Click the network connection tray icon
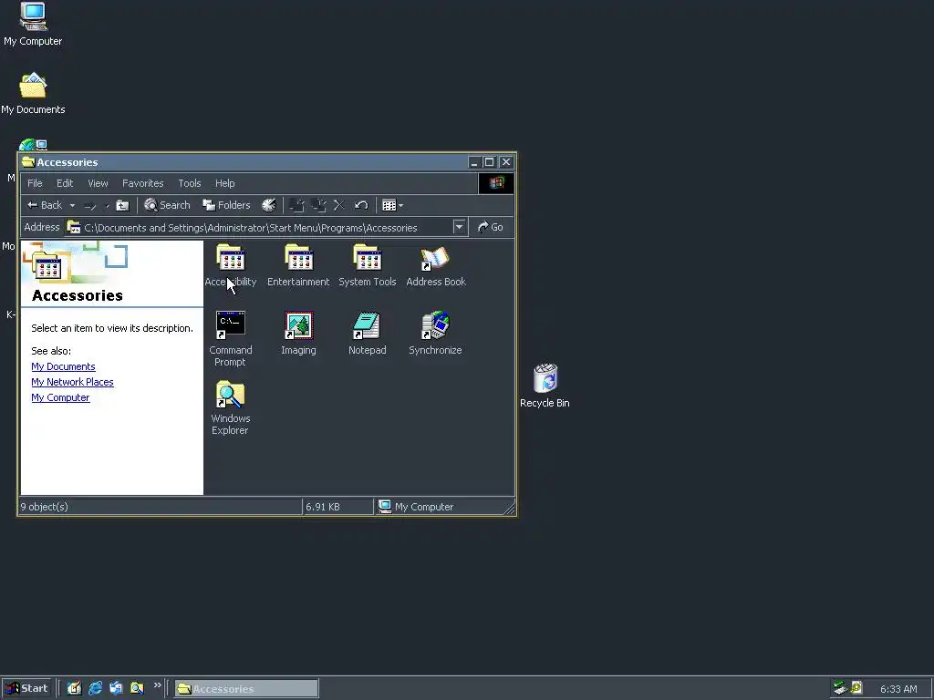The height and width of the screenshot is (700, 934). (x=840, y=688)
